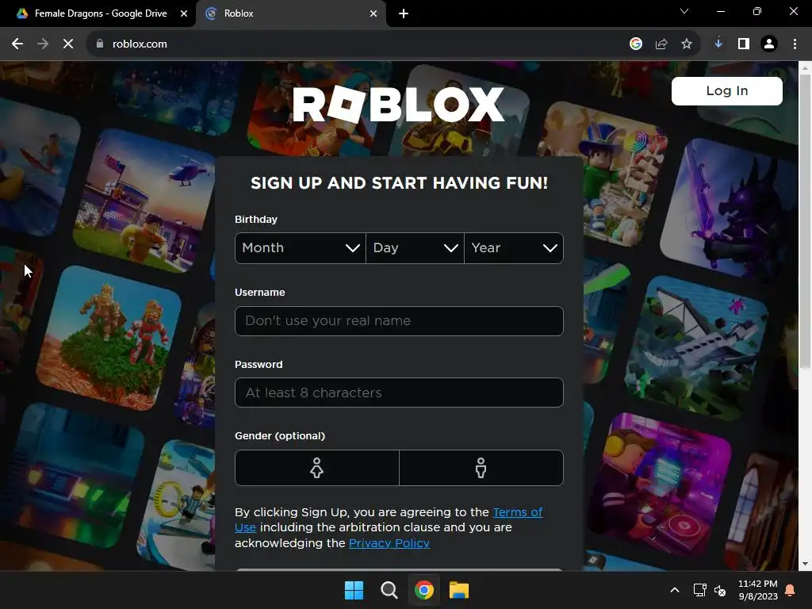Select the Roblox tab
This screenshot has width=812, height=609.
290,13
